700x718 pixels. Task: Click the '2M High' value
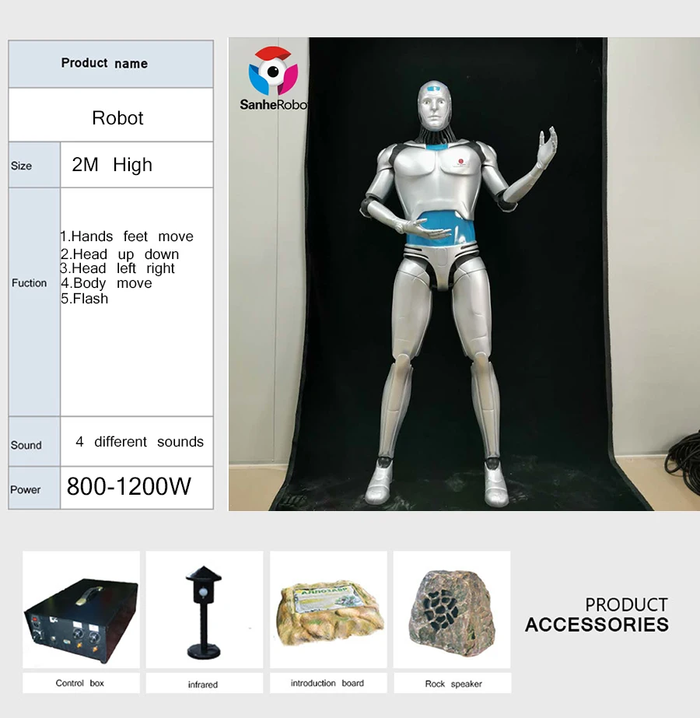pyautogui.click(x=112, y=164)
